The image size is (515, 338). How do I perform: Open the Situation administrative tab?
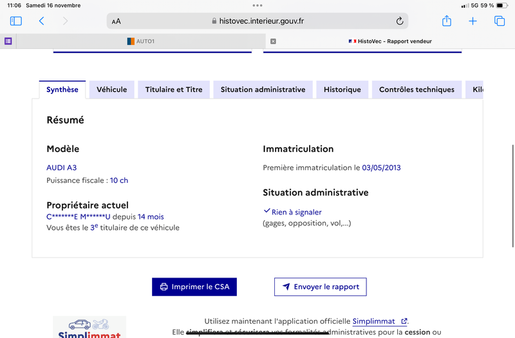263,89
